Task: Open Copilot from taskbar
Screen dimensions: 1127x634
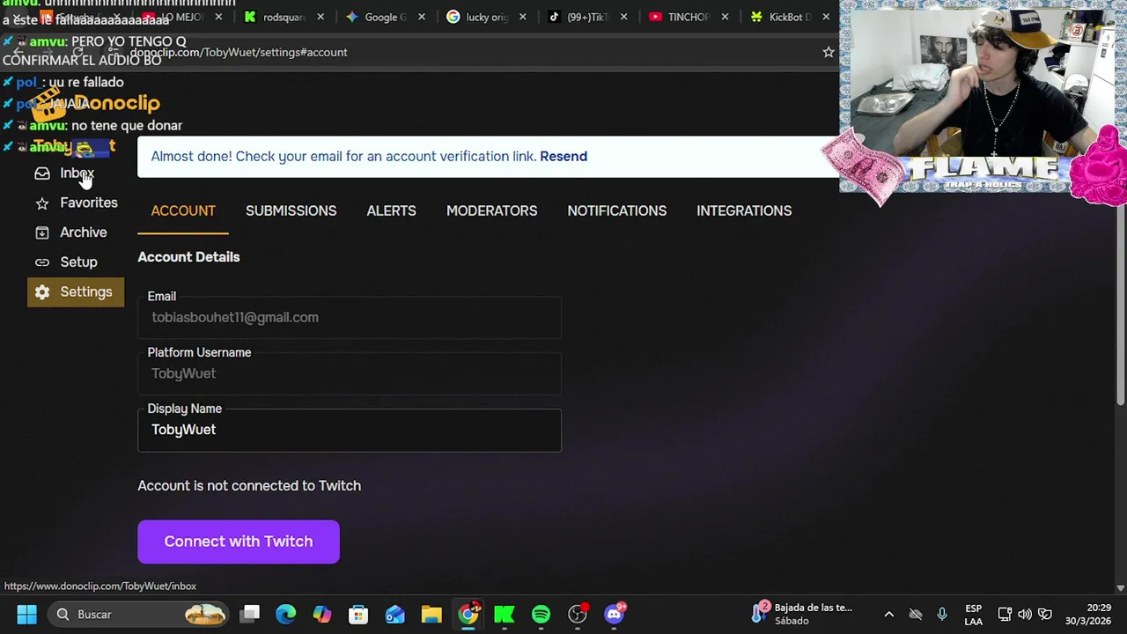Action: point(322,614)
